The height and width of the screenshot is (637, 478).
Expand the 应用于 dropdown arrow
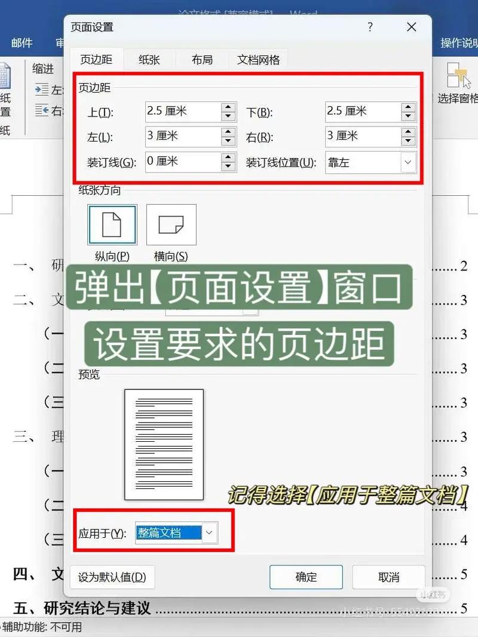[x=209, y=533]
